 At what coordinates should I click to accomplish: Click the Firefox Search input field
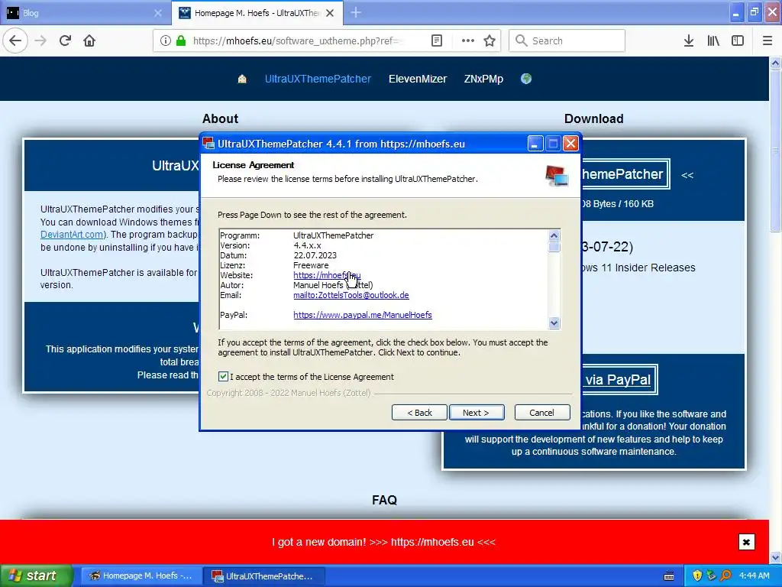pyautogui.click(x=567, y=41)
